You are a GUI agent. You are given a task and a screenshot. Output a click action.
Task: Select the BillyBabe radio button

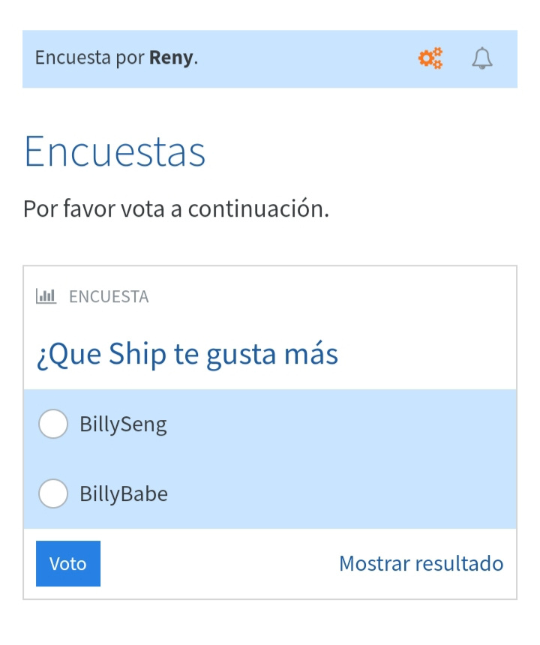point(53,493)
